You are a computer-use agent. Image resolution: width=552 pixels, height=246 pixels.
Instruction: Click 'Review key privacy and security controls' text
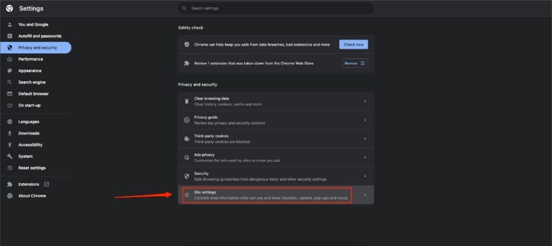tap(230, 123)
